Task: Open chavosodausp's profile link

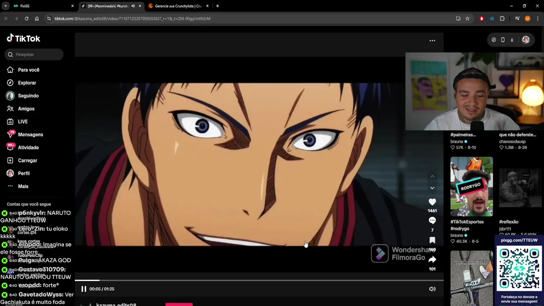Action: [x=512, y=142]
